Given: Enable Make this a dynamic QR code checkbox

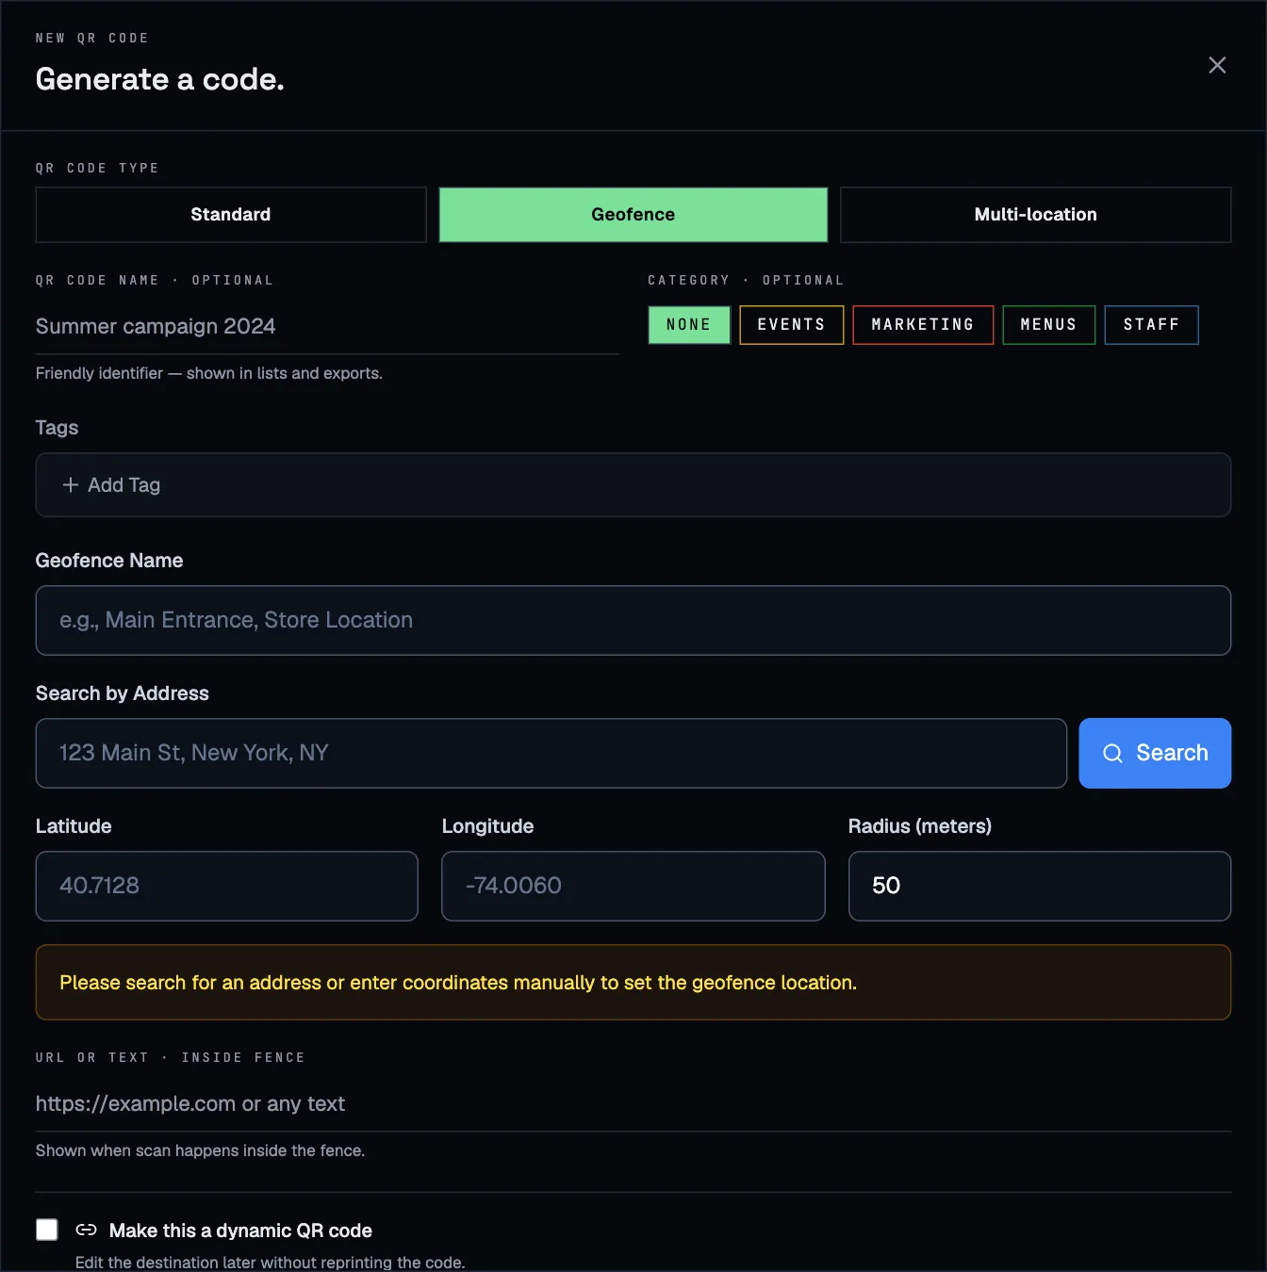Looking at the screenshot, I should (47, 1230).
